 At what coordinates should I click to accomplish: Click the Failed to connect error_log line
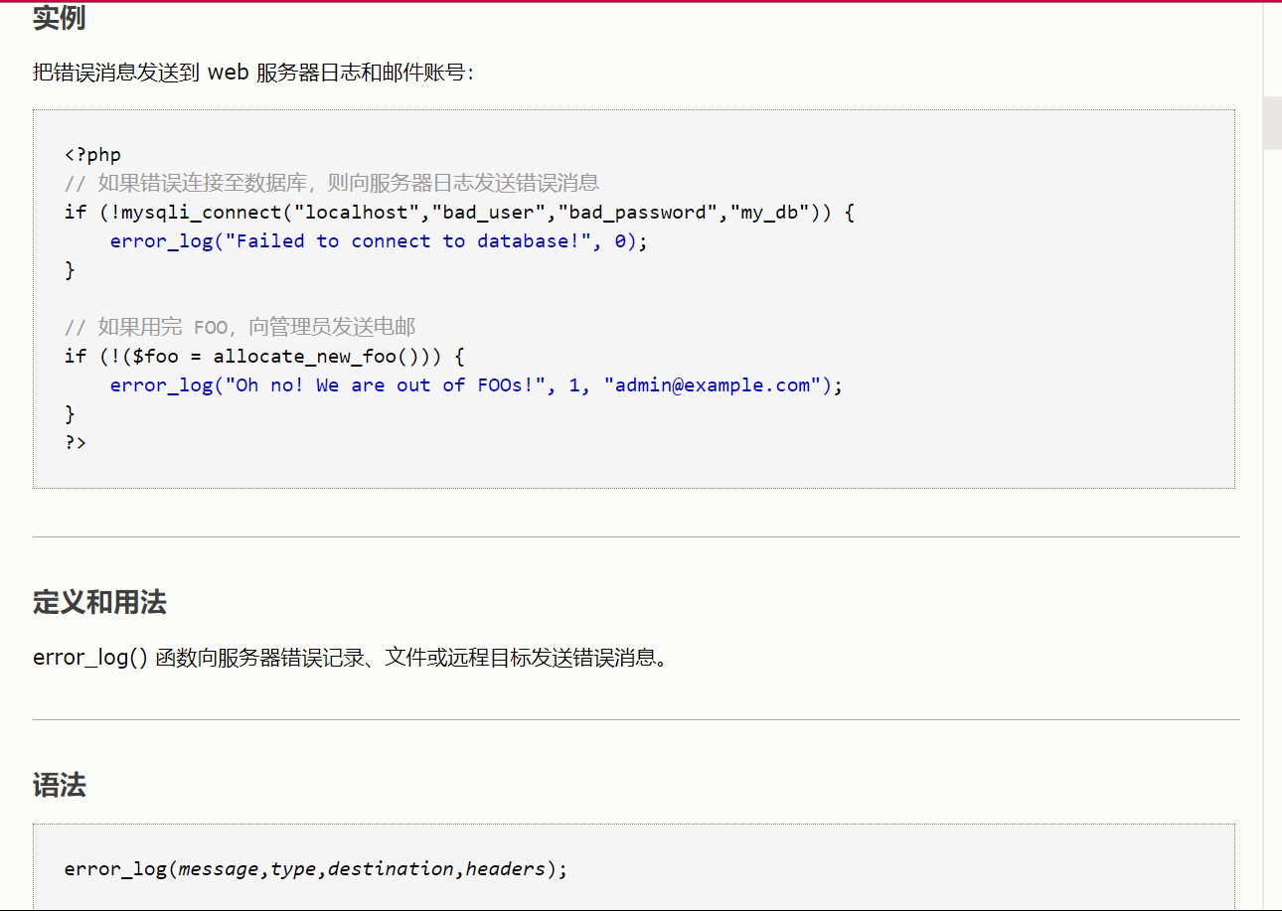pos(378,240)
